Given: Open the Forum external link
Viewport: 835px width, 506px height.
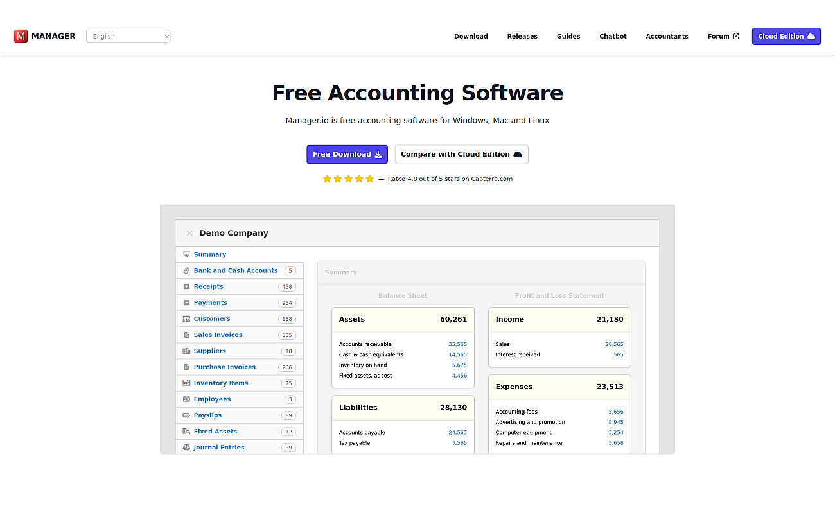Looking at the screenshot, I should click(723, 36).
